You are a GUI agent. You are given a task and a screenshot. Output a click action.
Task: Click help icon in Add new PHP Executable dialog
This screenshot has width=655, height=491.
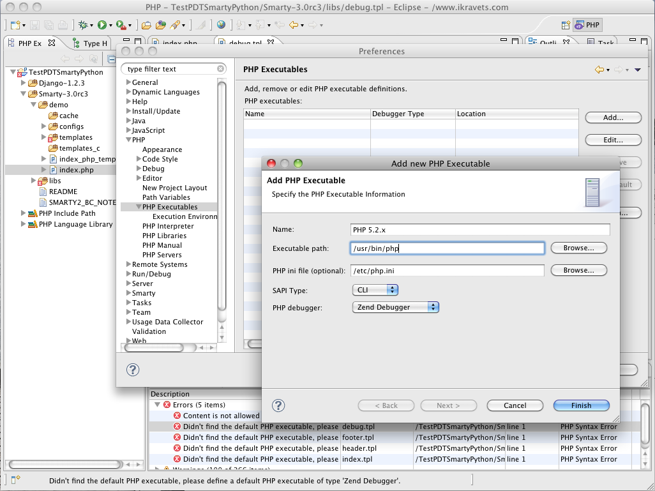(278, 405)
